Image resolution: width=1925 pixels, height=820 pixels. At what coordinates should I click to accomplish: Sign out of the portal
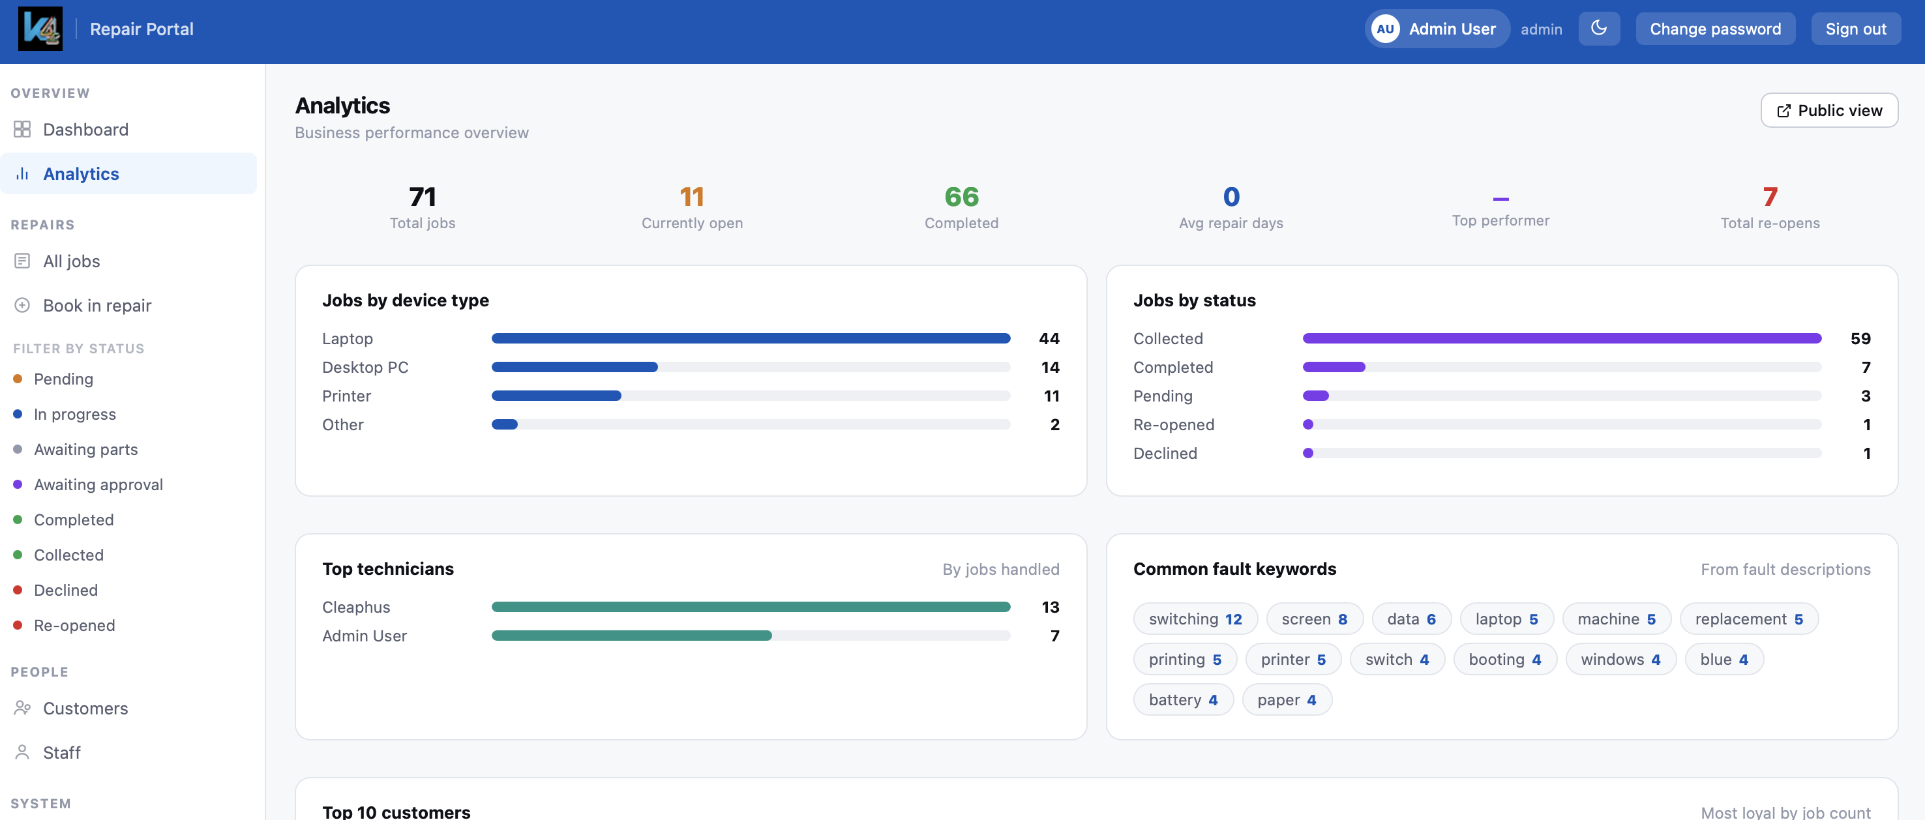(x=1855, y=29)
